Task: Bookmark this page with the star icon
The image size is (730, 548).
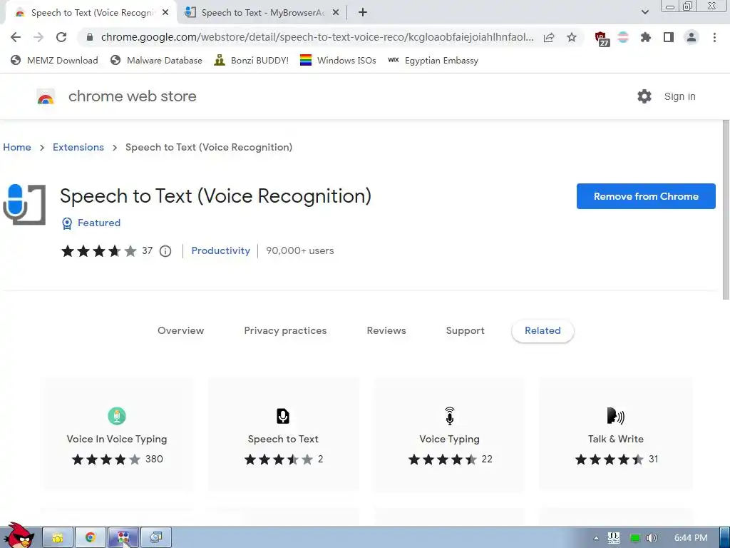Action: (x=572, y=37)
